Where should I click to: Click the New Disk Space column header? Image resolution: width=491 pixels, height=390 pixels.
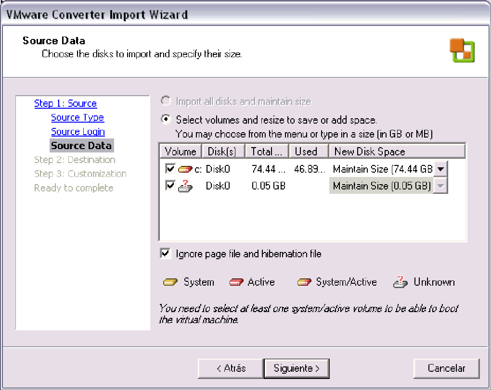[397, 151]
